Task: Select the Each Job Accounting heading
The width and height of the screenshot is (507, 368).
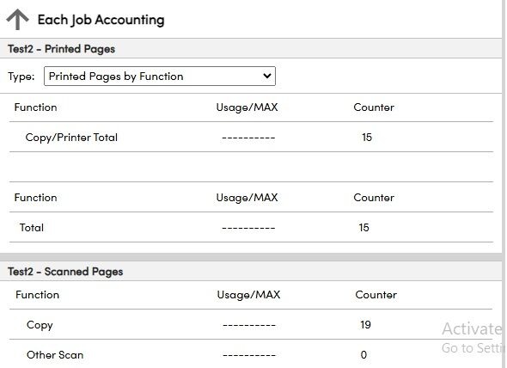Action: point(101,20)
